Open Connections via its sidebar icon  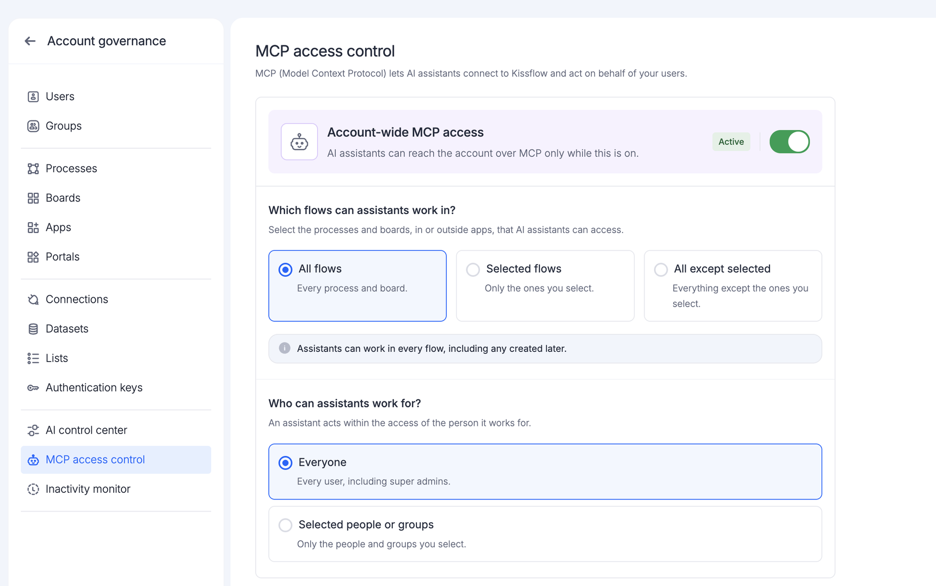click(33, 299)
